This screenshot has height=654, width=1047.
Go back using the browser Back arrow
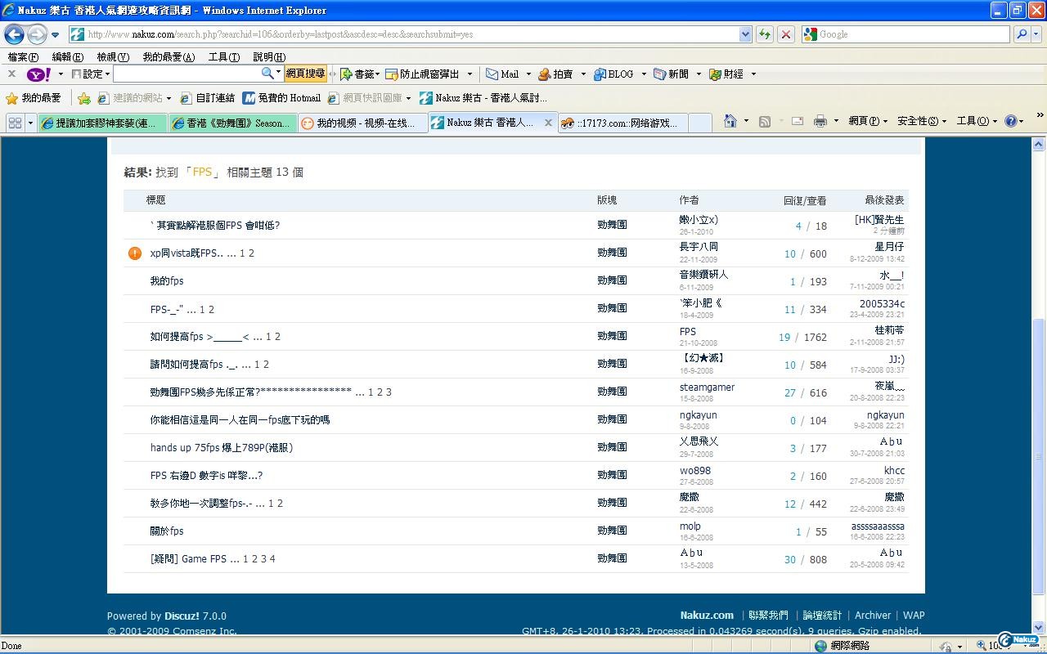(14, 34)
